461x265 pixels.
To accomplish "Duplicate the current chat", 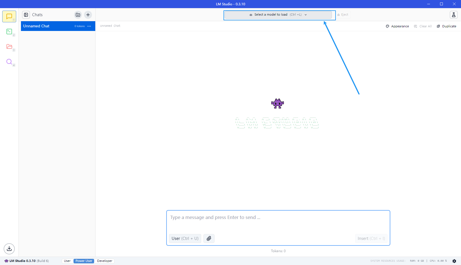I will point(446,26).
